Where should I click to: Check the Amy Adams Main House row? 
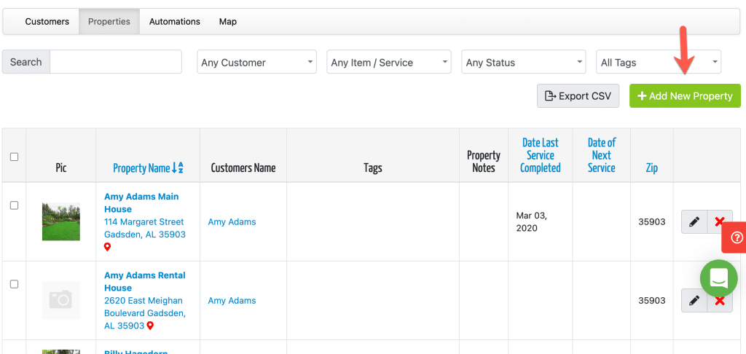coord(15,205)
